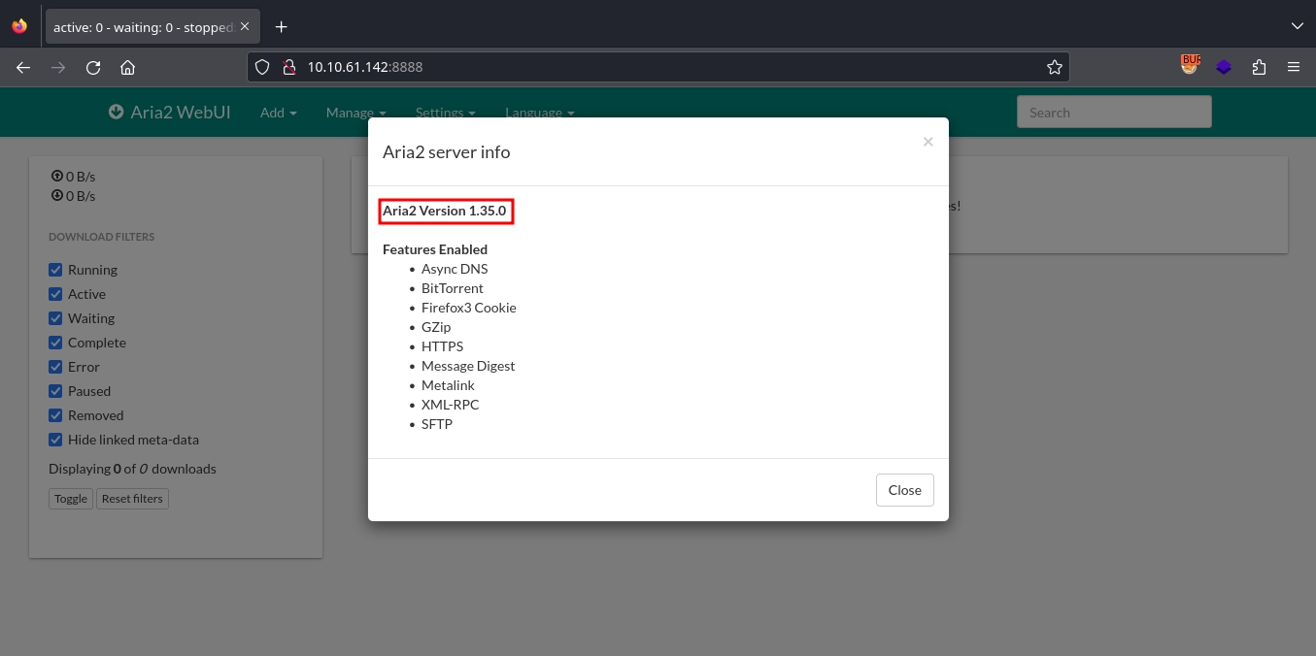
Task: Open the browser extensions puzzle icon
Action: [1259, 68]
